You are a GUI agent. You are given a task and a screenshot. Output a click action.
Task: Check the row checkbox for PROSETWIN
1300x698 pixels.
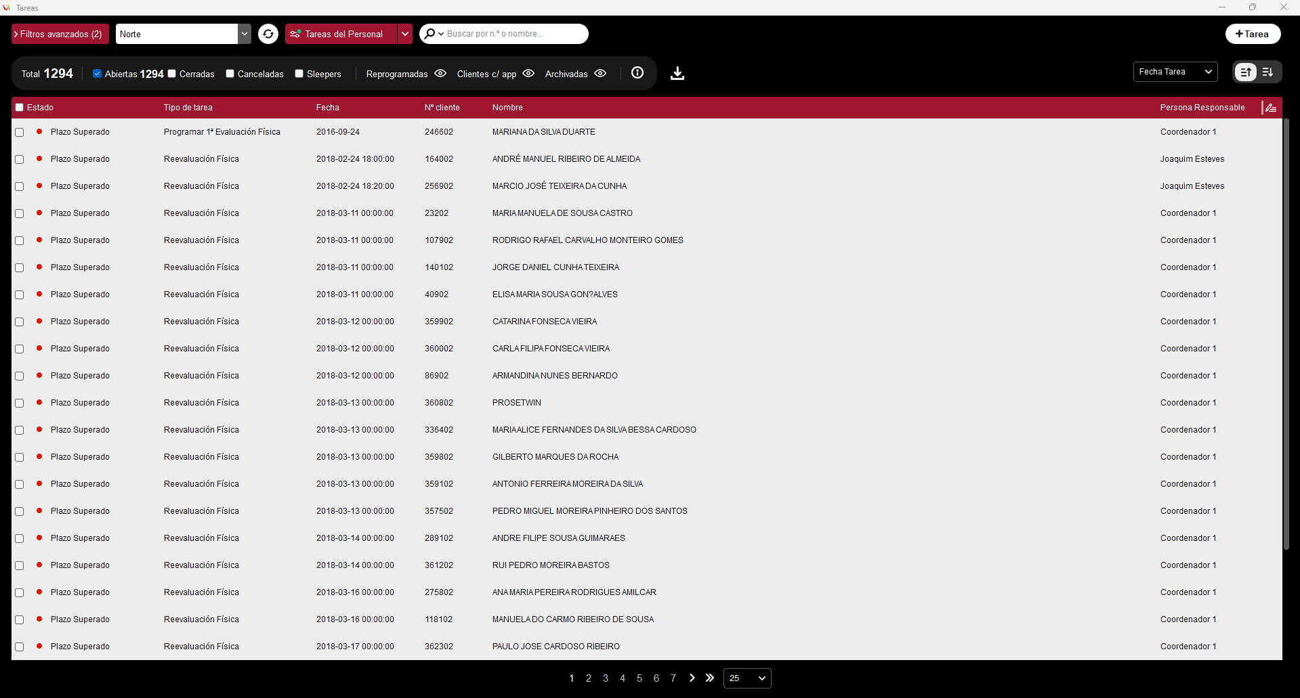[20, 403]
